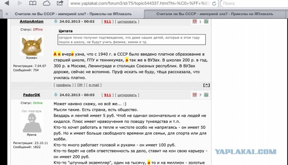
Task: Select the second Считали ли Вы СССР tab
Action: tap(215, 14)
